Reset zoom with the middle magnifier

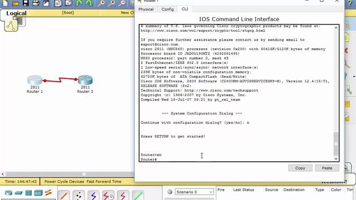[111, 3]
